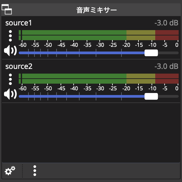Undock the audio mixer with float icon
The height and width of the screenshot is (182, 182).
(7, 9)
